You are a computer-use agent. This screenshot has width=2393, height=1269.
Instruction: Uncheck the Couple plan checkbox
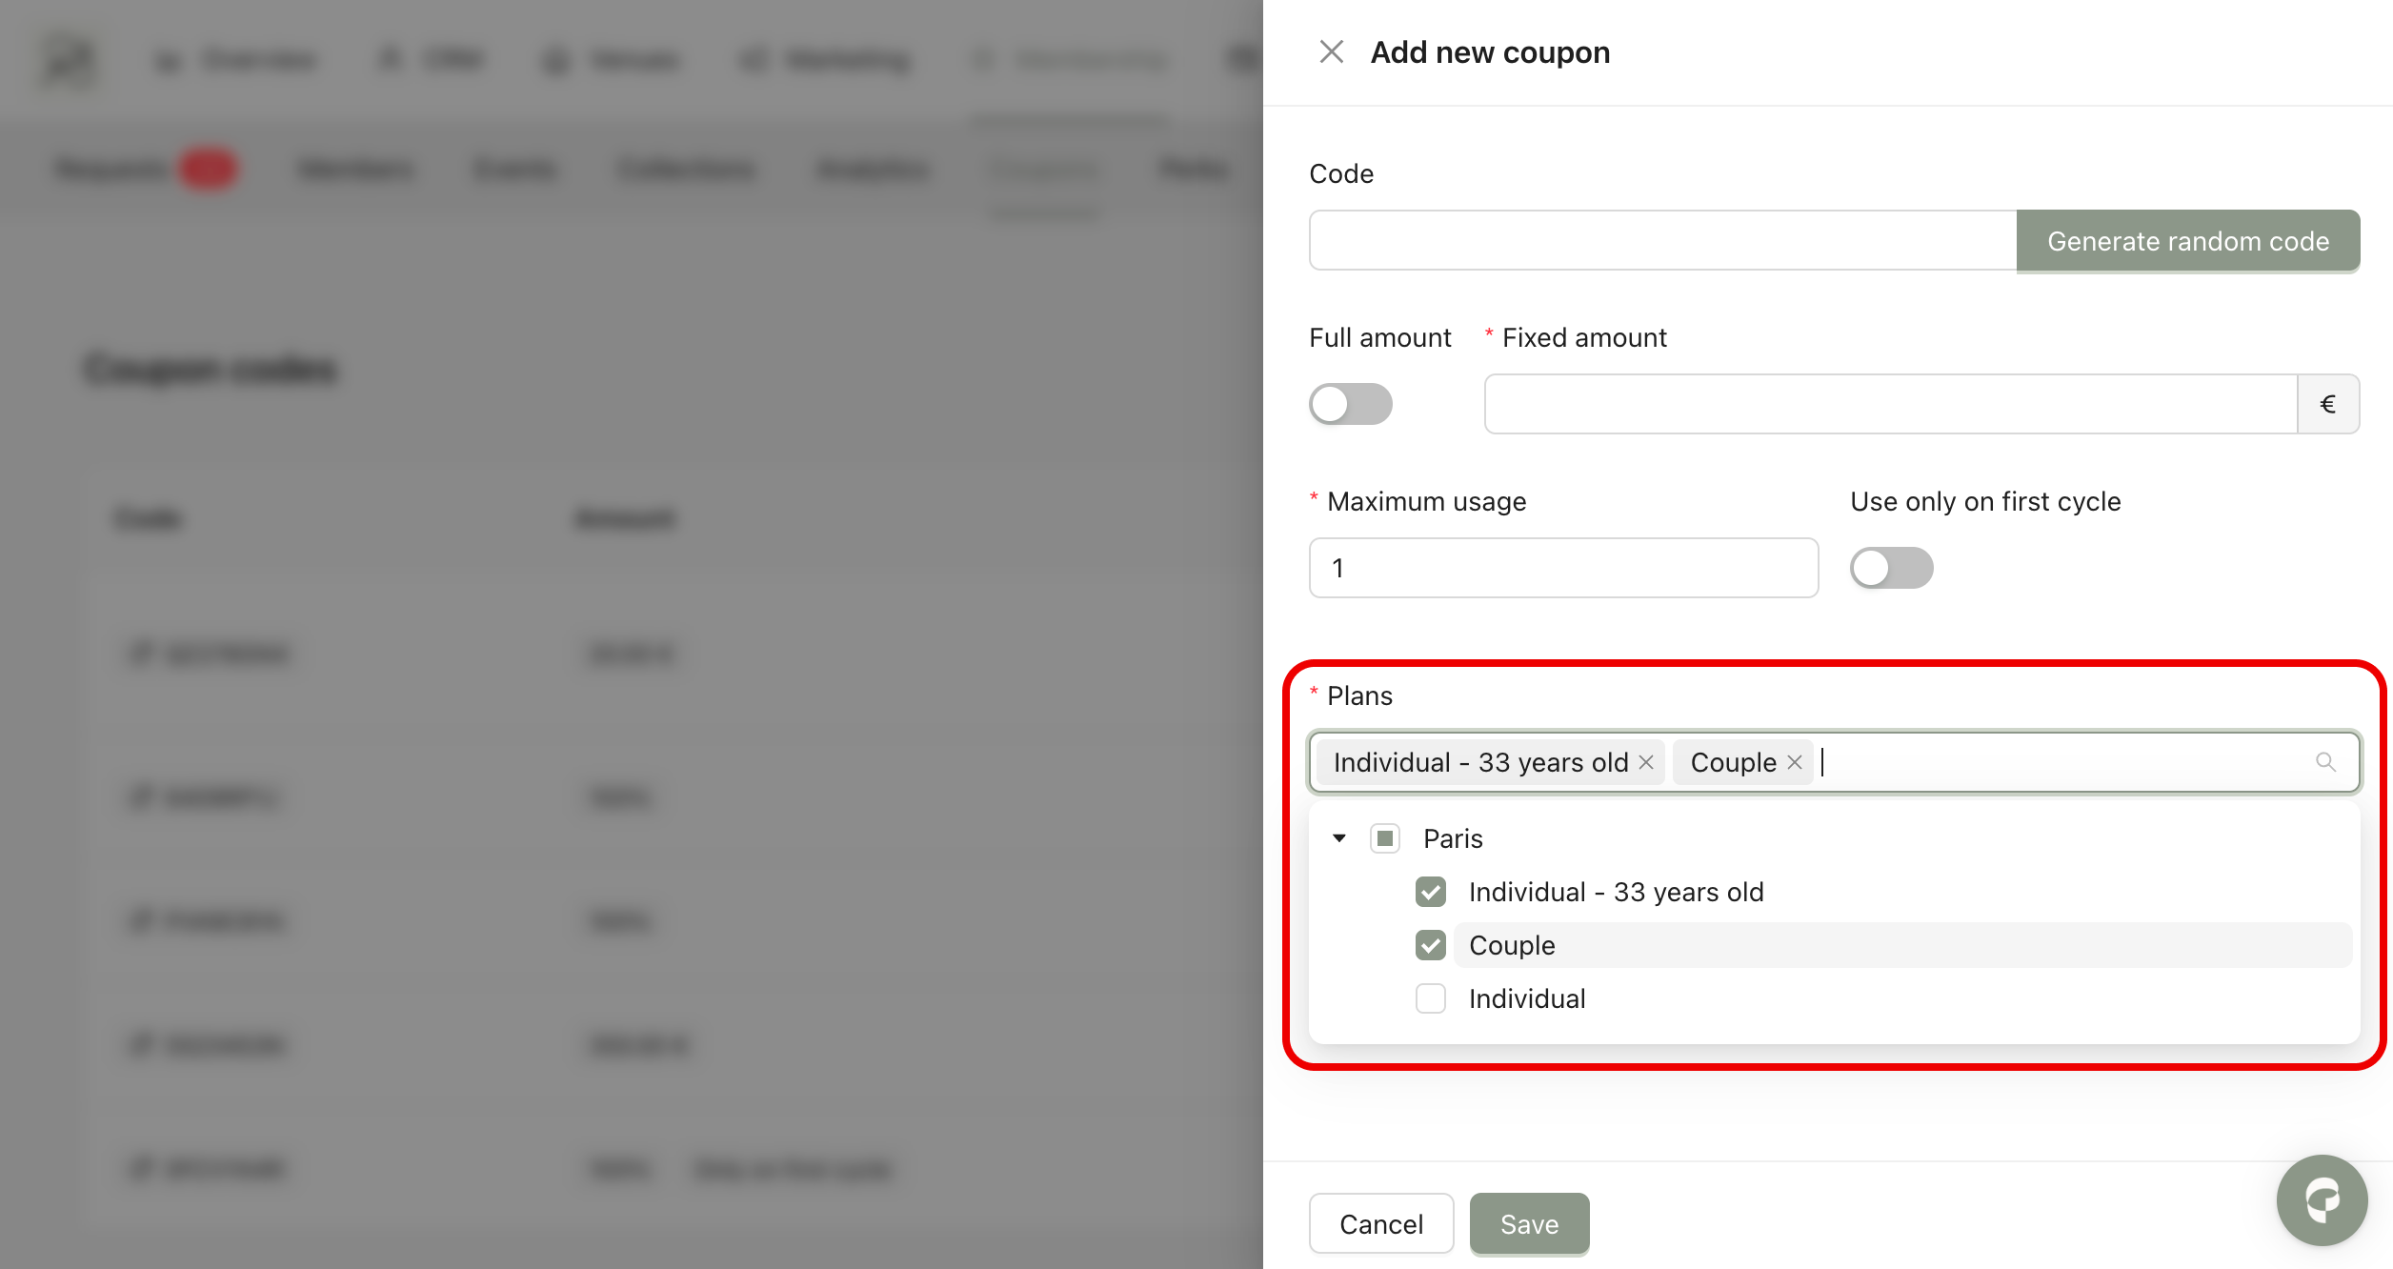point(1430,945)
